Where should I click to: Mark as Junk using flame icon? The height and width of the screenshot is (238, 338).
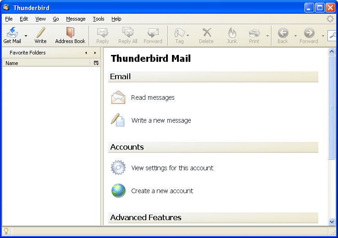[232, 32]
